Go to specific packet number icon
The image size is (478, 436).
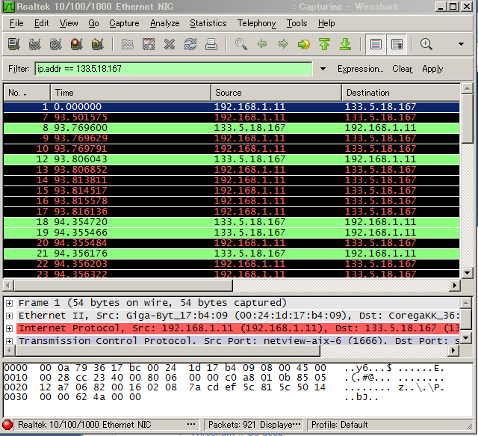304,44
